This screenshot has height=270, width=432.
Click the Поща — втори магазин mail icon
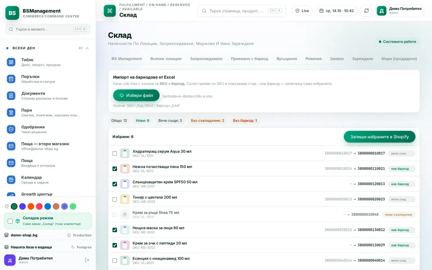click(11, 146)
